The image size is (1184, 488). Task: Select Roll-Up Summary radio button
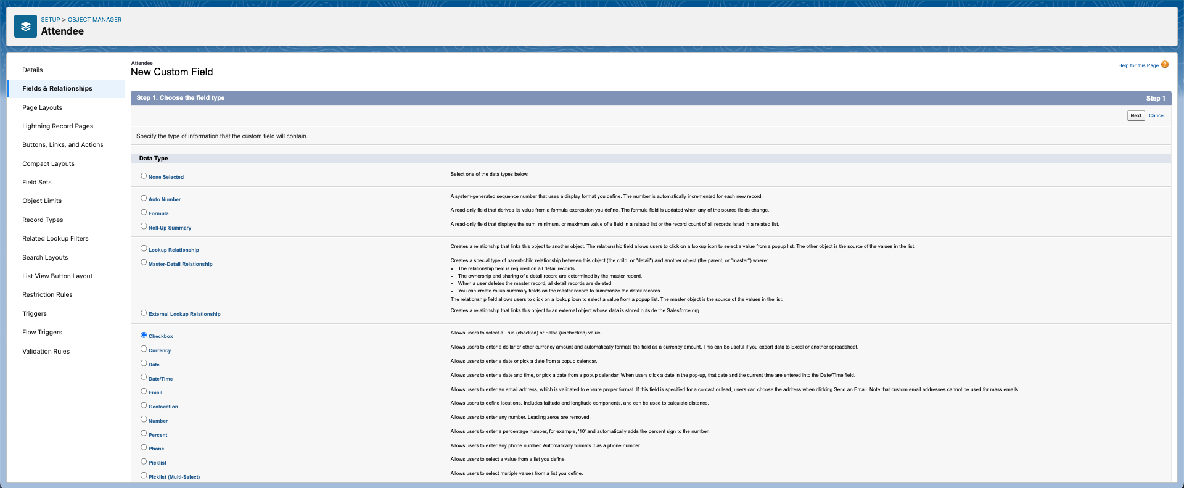(144, 226)
